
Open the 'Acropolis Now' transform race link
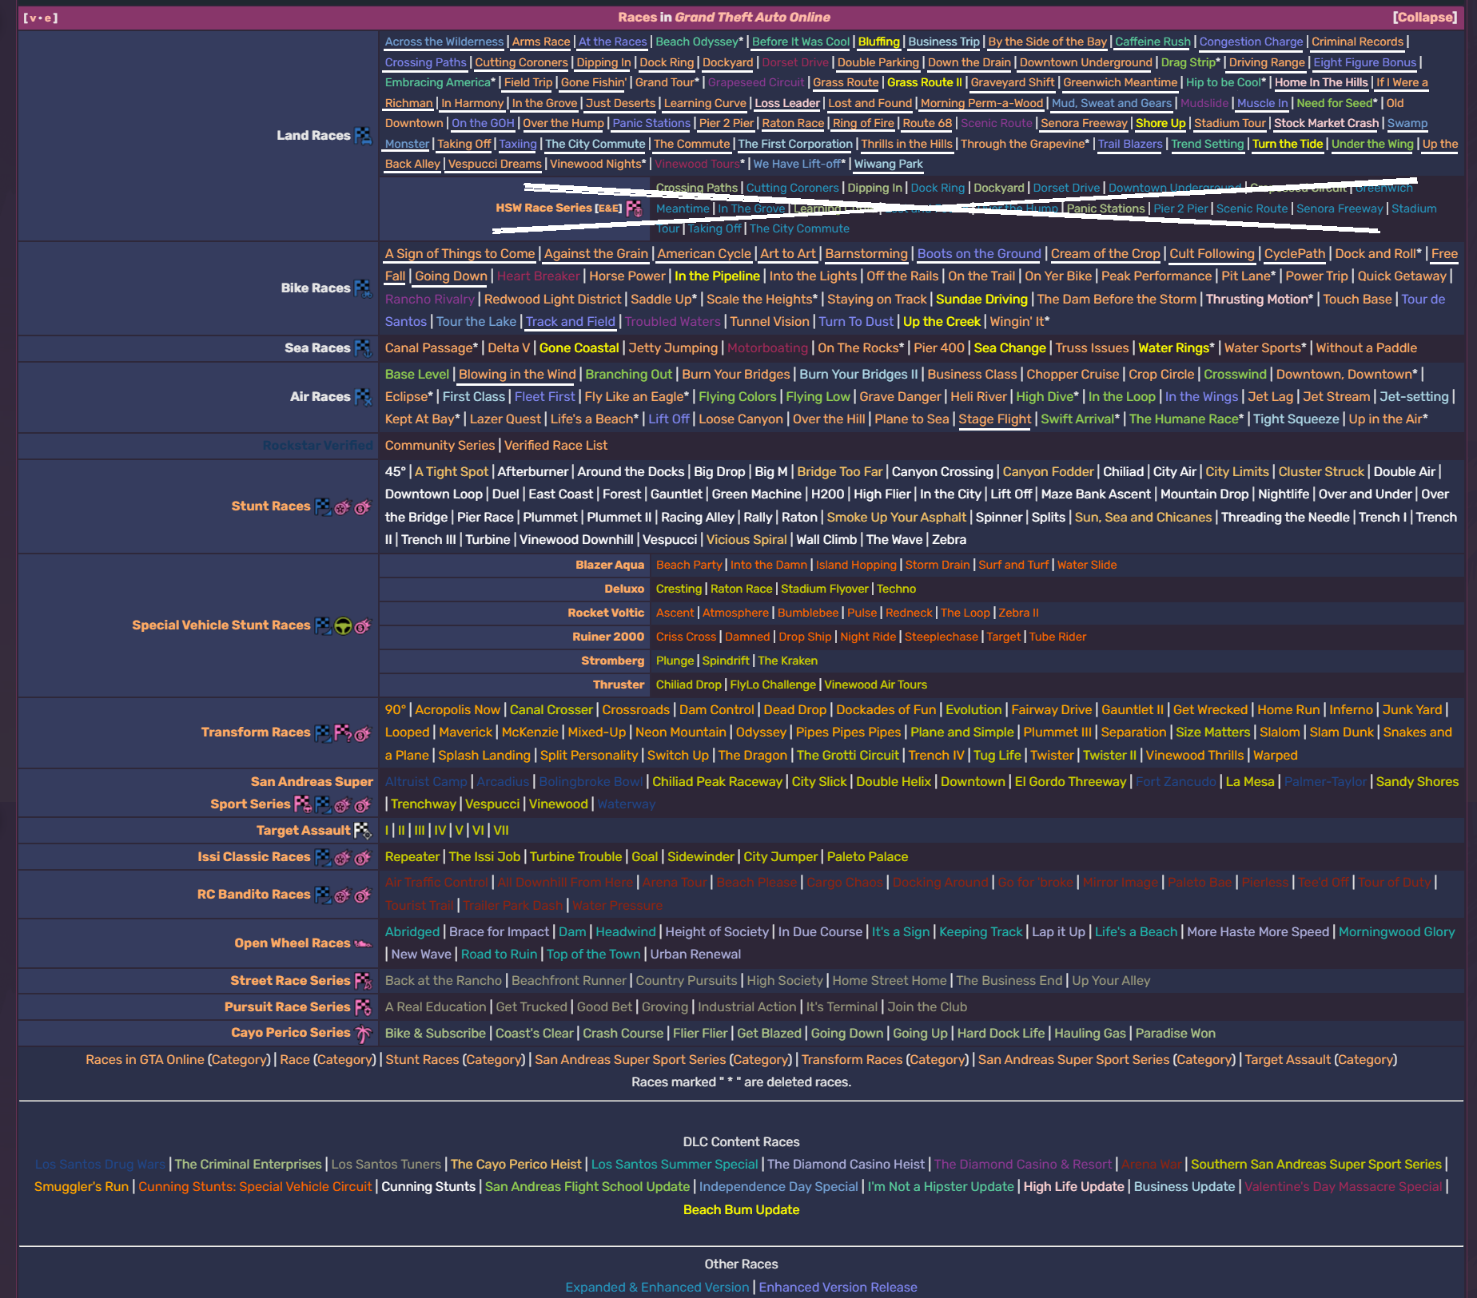point(457,710)
